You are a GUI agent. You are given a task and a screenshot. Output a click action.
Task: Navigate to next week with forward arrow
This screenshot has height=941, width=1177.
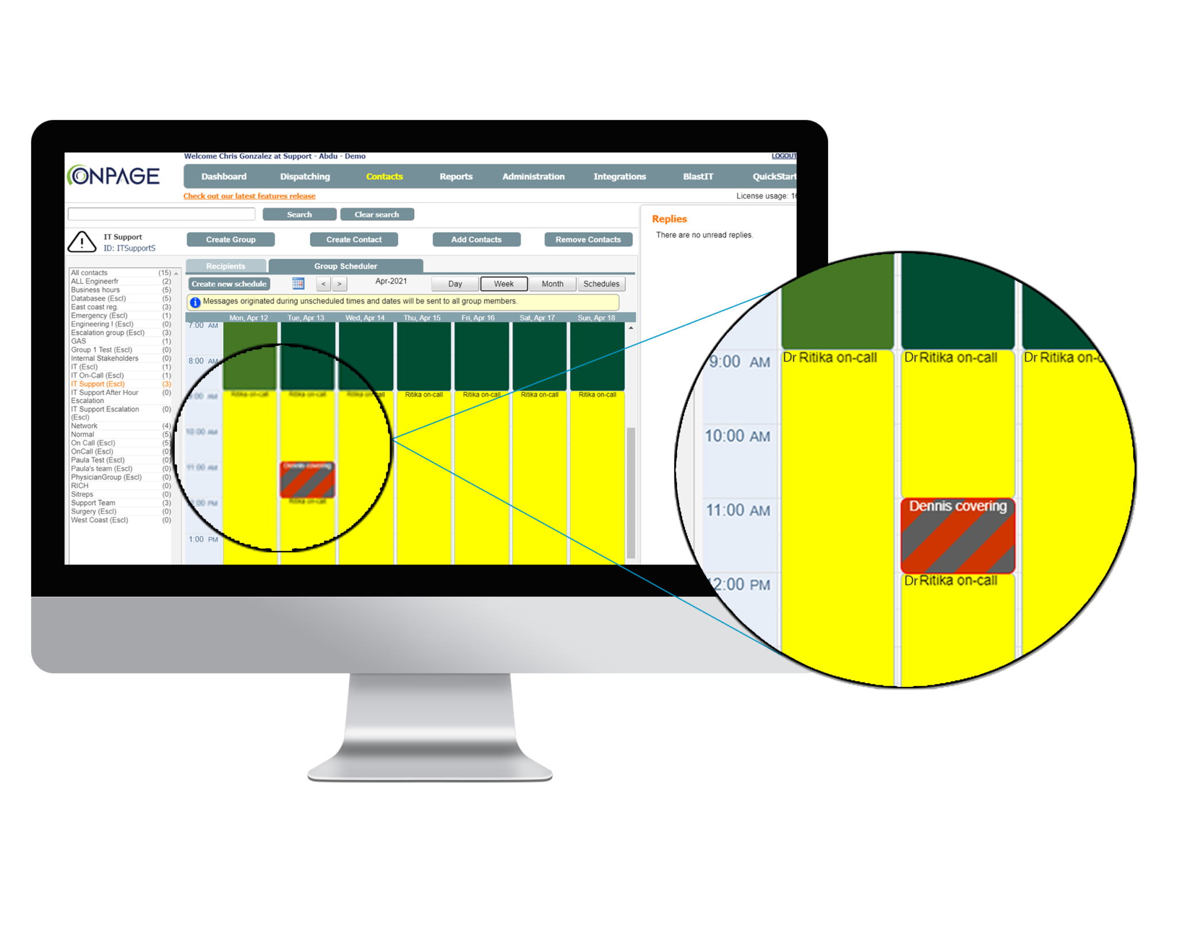pyautogui.click(x=340, y=283)
